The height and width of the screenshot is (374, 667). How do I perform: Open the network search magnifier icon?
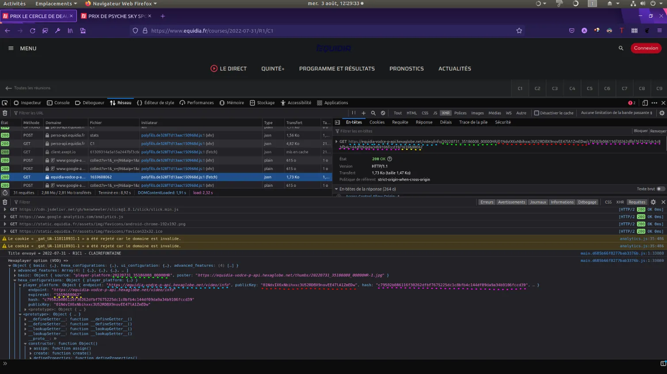[x=373, y=113]
